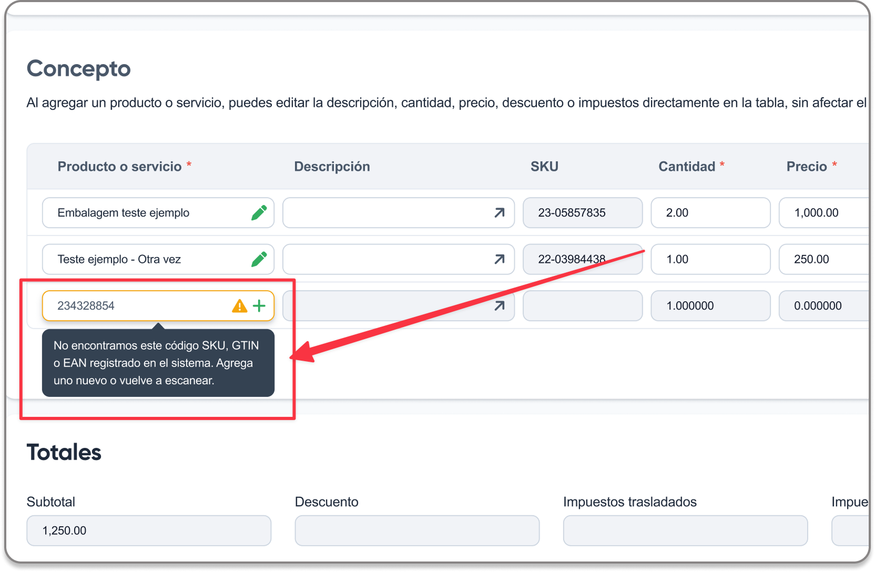Click the description field in the Otra vez row
Image resolution: width=875 pixels, height=572 pixels.
point(398,259)
